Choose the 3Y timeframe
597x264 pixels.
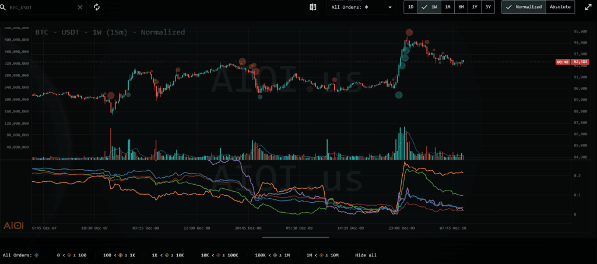click(488, 7)
